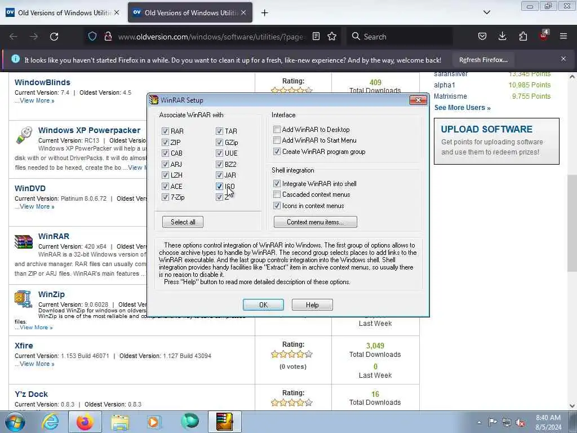The height and width of the screenshot is (433, 577).
Task: Enable Cascaded context menus option
Action: tap(277, 195)
